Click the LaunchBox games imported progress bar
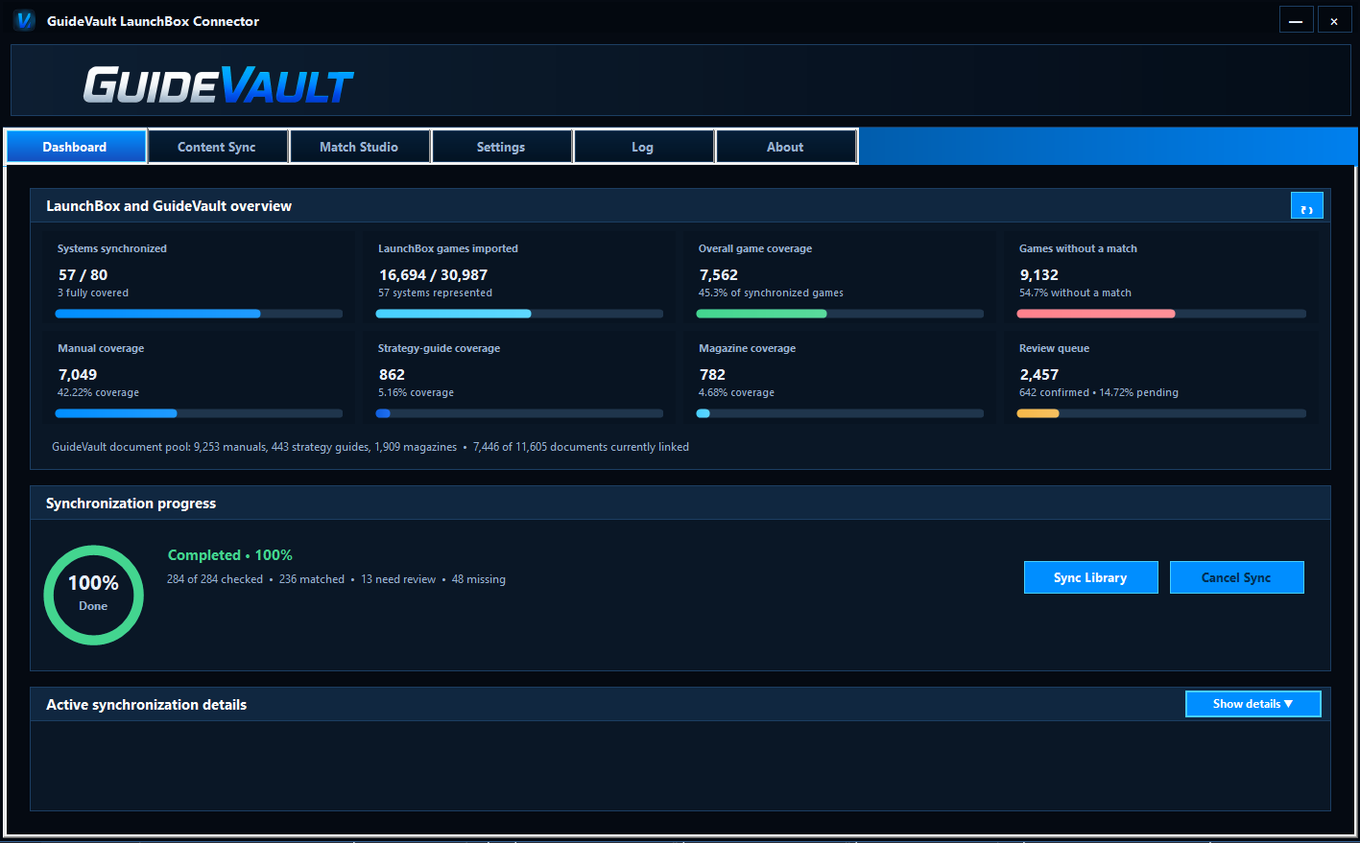Screen dimensions: 1360x843 click(519, 314)
